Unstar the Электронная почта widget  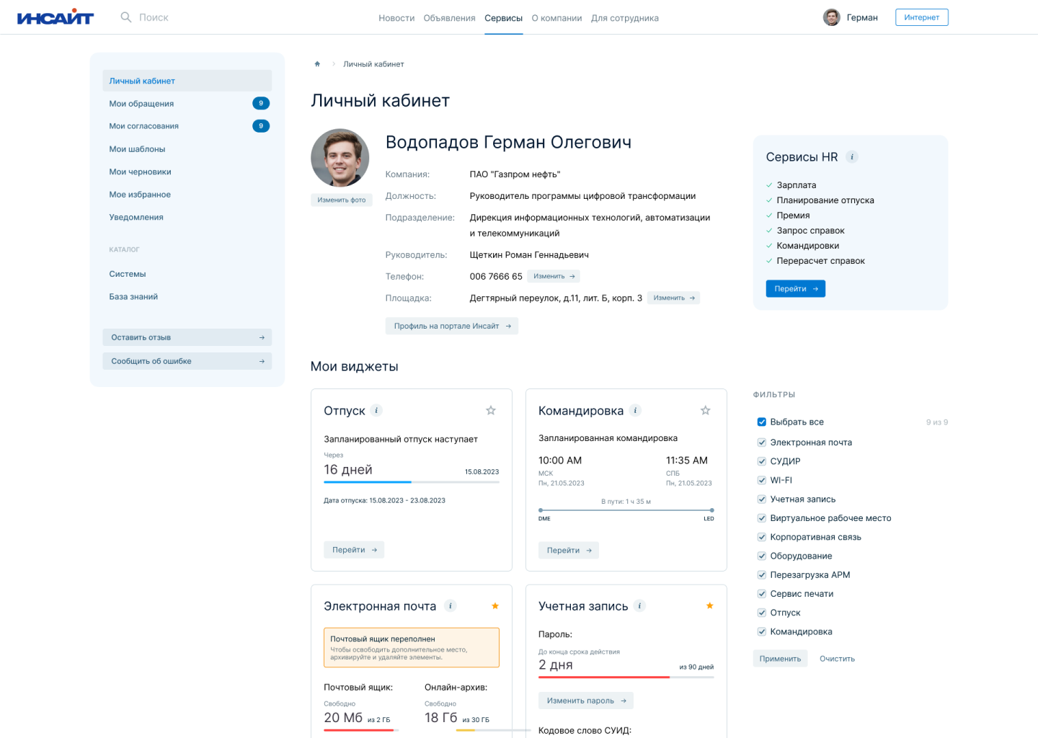[495, 606]
